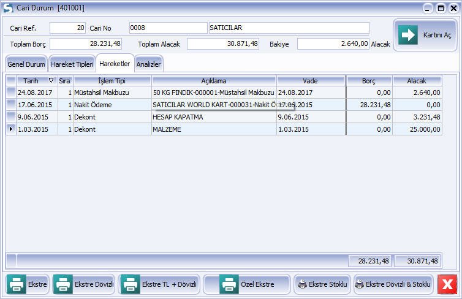Select row marker of Müstahsil Makbuzu entry
The image size is (462, 299).
pos(11,93)
